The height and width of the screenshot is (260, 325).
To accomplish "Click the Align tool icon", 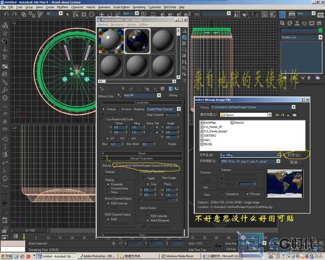I will 246,15.
